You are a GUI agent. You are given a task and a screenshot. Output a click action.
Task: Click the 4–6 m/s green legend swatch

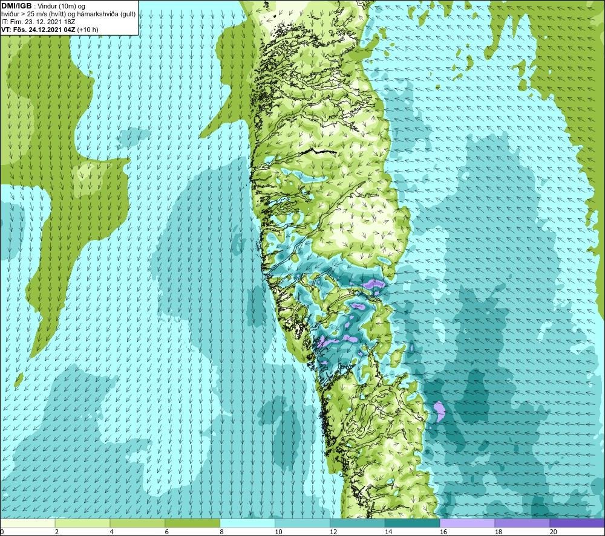pyautogui.click(x=137, y=523)
